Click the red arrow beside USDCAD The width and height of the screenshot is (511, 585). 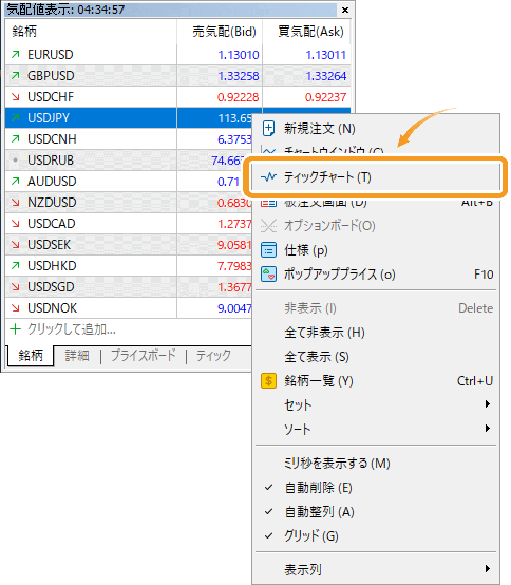[x=15, y=223]
